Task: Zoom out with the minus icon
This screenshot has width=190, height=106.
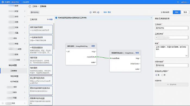Action: tap(90, 12)
